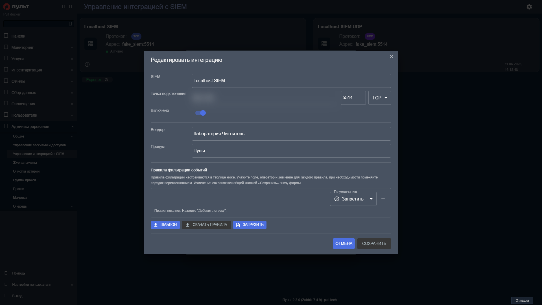Close the edit integration dialog

[x=391, y=56]
